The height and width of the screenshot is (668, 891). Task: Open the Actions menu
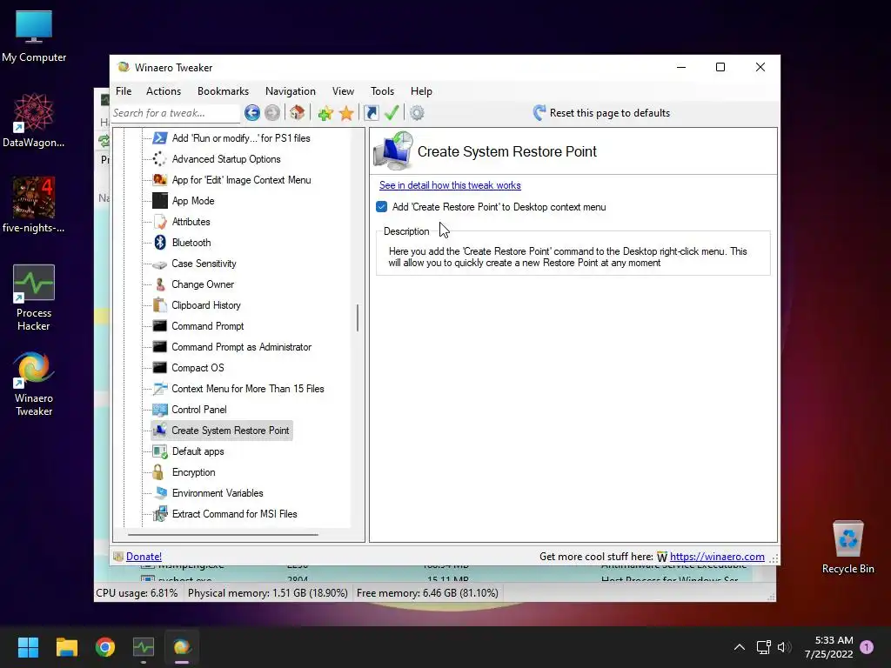164,90
